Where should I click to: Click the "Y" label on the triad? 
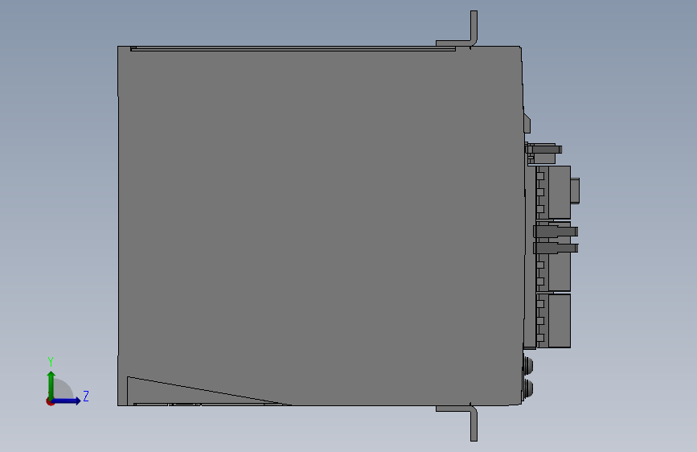coord(51,362)
